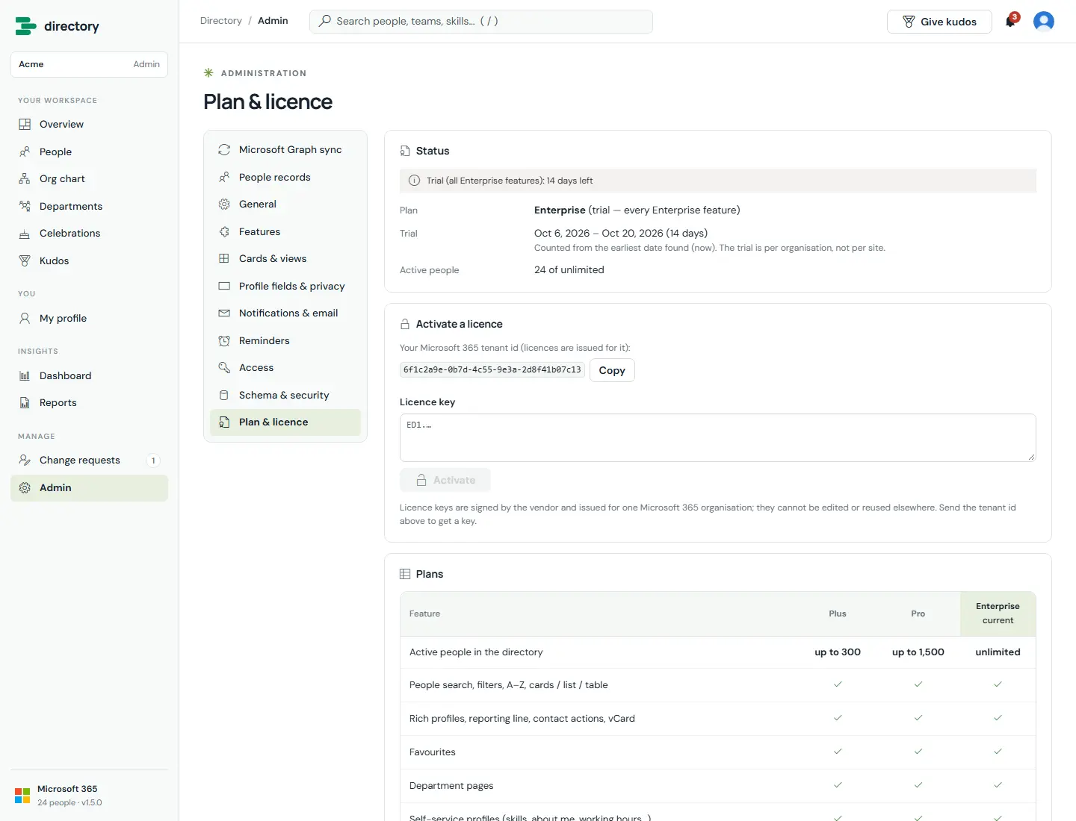The width and height of the screenshot is (1076, 821).
Task: Open Notifications & email settings
Action: tap(285, 313)
